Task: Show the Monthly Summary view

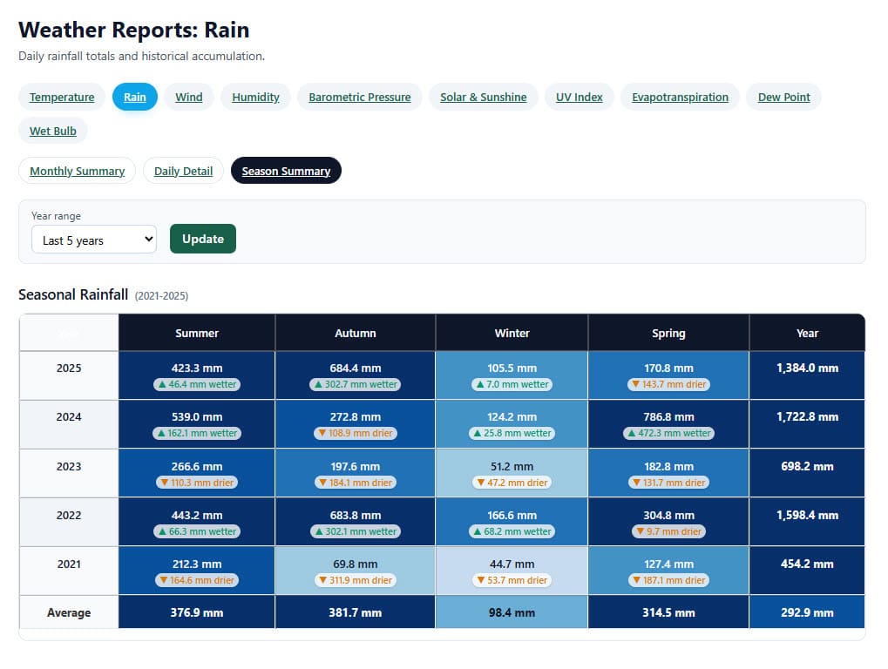Action: [77, 171]
